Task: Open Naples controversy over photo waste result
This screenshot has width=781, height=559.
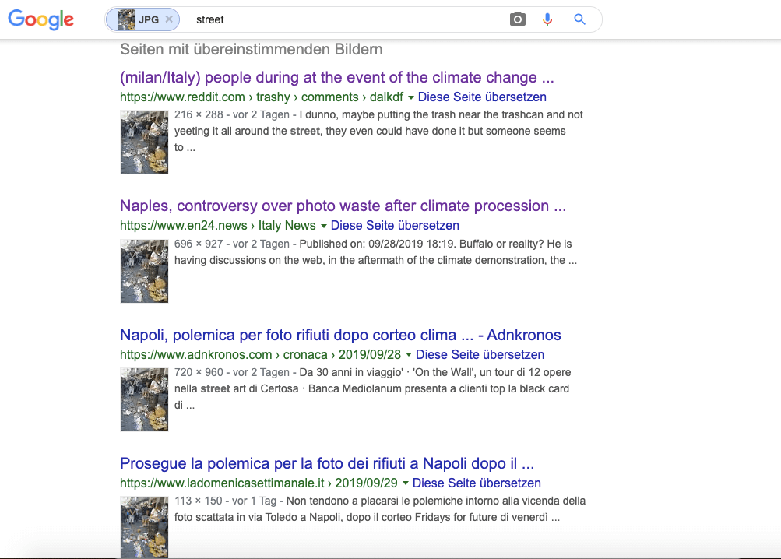Action: tap(343, 206)
